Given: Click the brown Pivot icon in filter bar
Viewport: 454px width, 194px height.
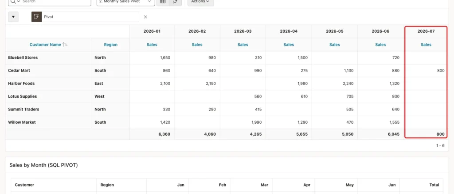Looking at the screenshot, I should (36, 17).
